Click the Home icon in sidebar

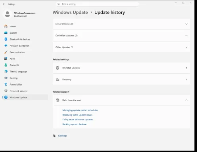(6, 26)
